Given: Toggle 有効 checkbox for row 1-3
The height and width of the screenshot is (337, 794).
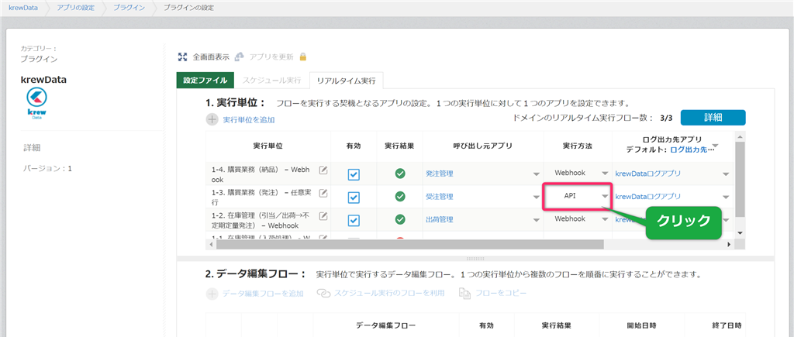Looking at the screenshot, I should click(354, 197).
